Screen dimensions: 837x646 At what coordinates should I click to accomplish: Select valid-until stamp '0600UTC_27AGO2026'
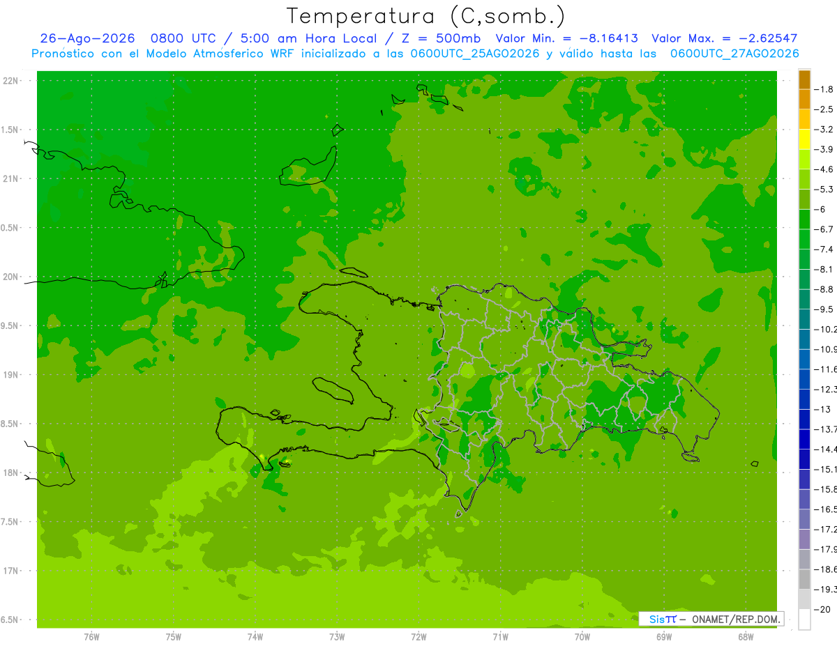coord(734,54)
